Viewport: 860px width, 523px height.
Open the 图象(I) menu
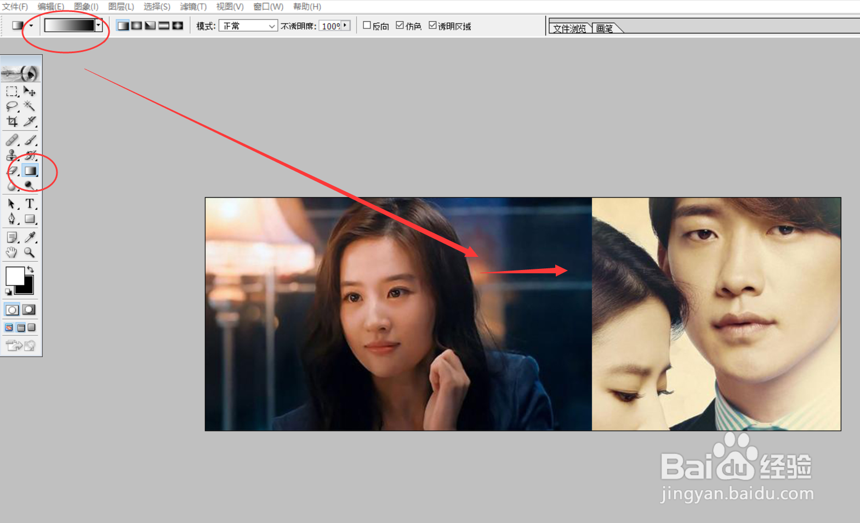[x=86, y=7]
